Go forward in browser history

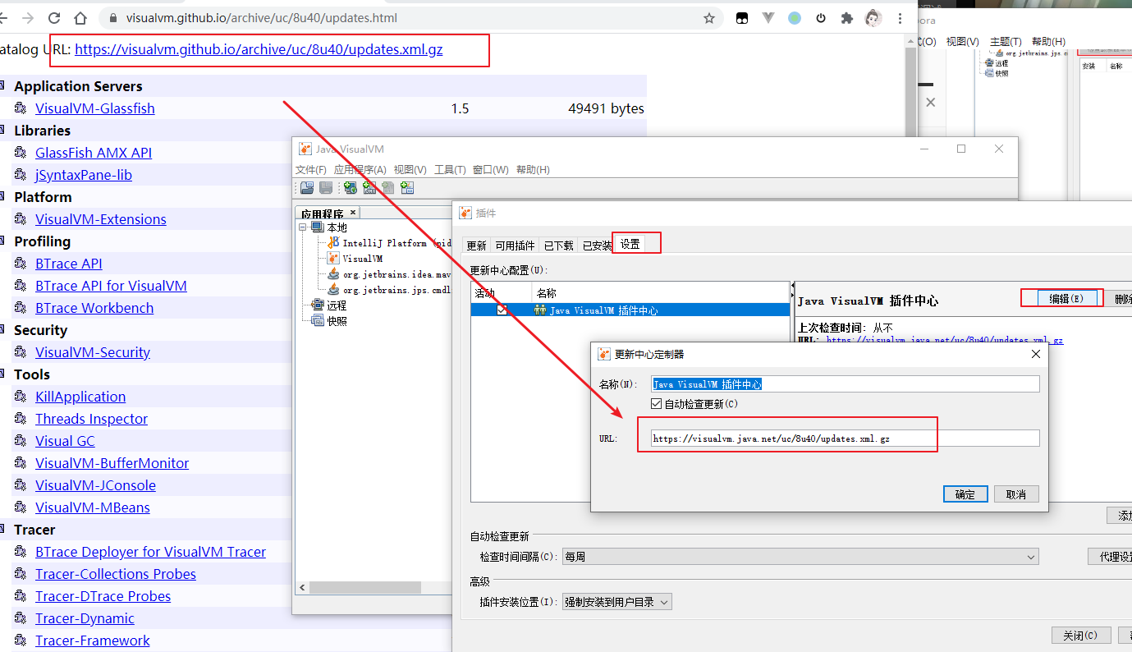click(x=28, y=18)
